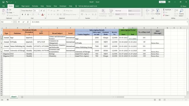Open the Font Color dropdown arrow
The image size is (189, 106).
pos(45,14)
